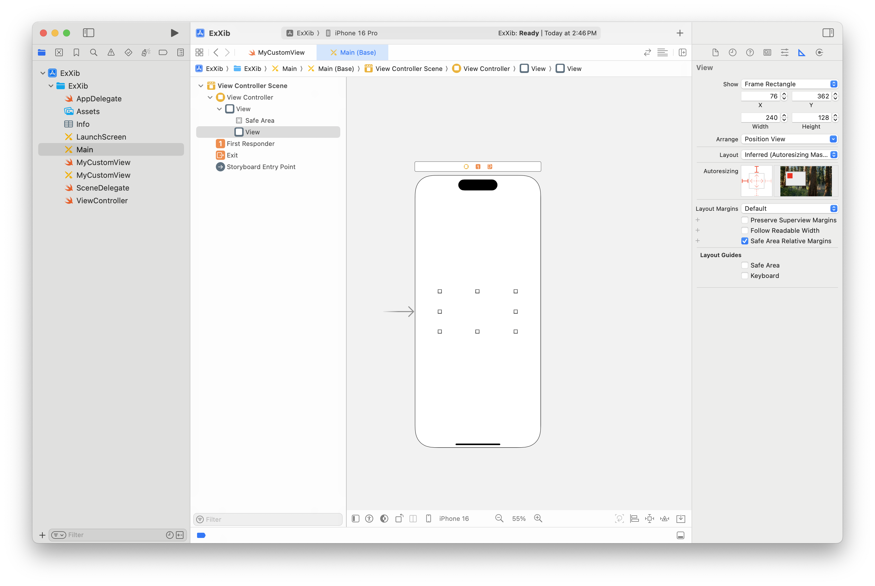Uncheck Safe Area Relative Margins
This screenshot has width=875, height=586.
point(745,241)
